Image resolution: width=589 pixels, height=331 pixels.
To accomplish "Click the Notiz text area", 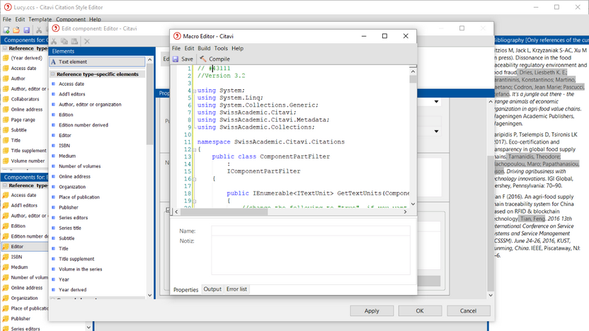I will [x=310, y=255].
